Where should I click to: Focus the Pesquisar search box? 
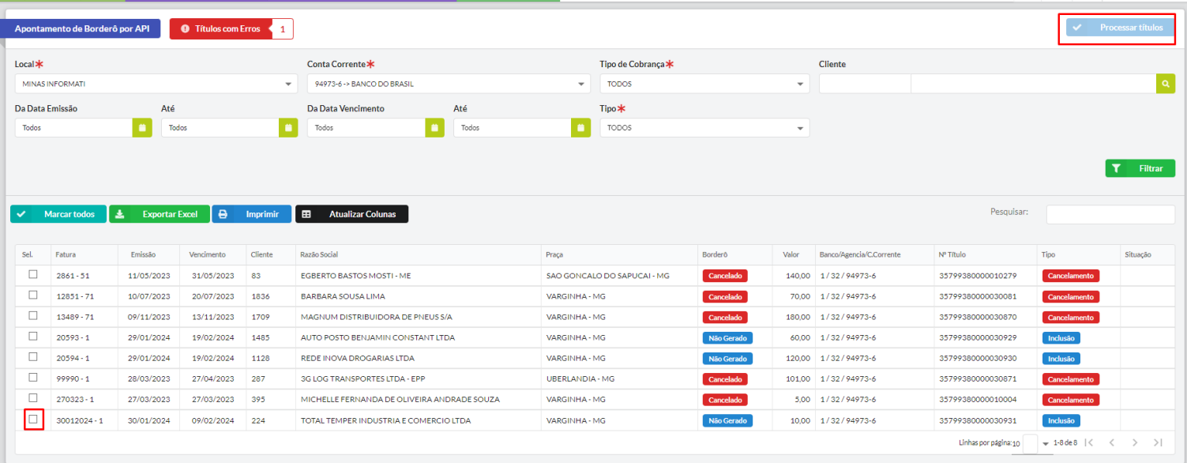click(1110, 214)
